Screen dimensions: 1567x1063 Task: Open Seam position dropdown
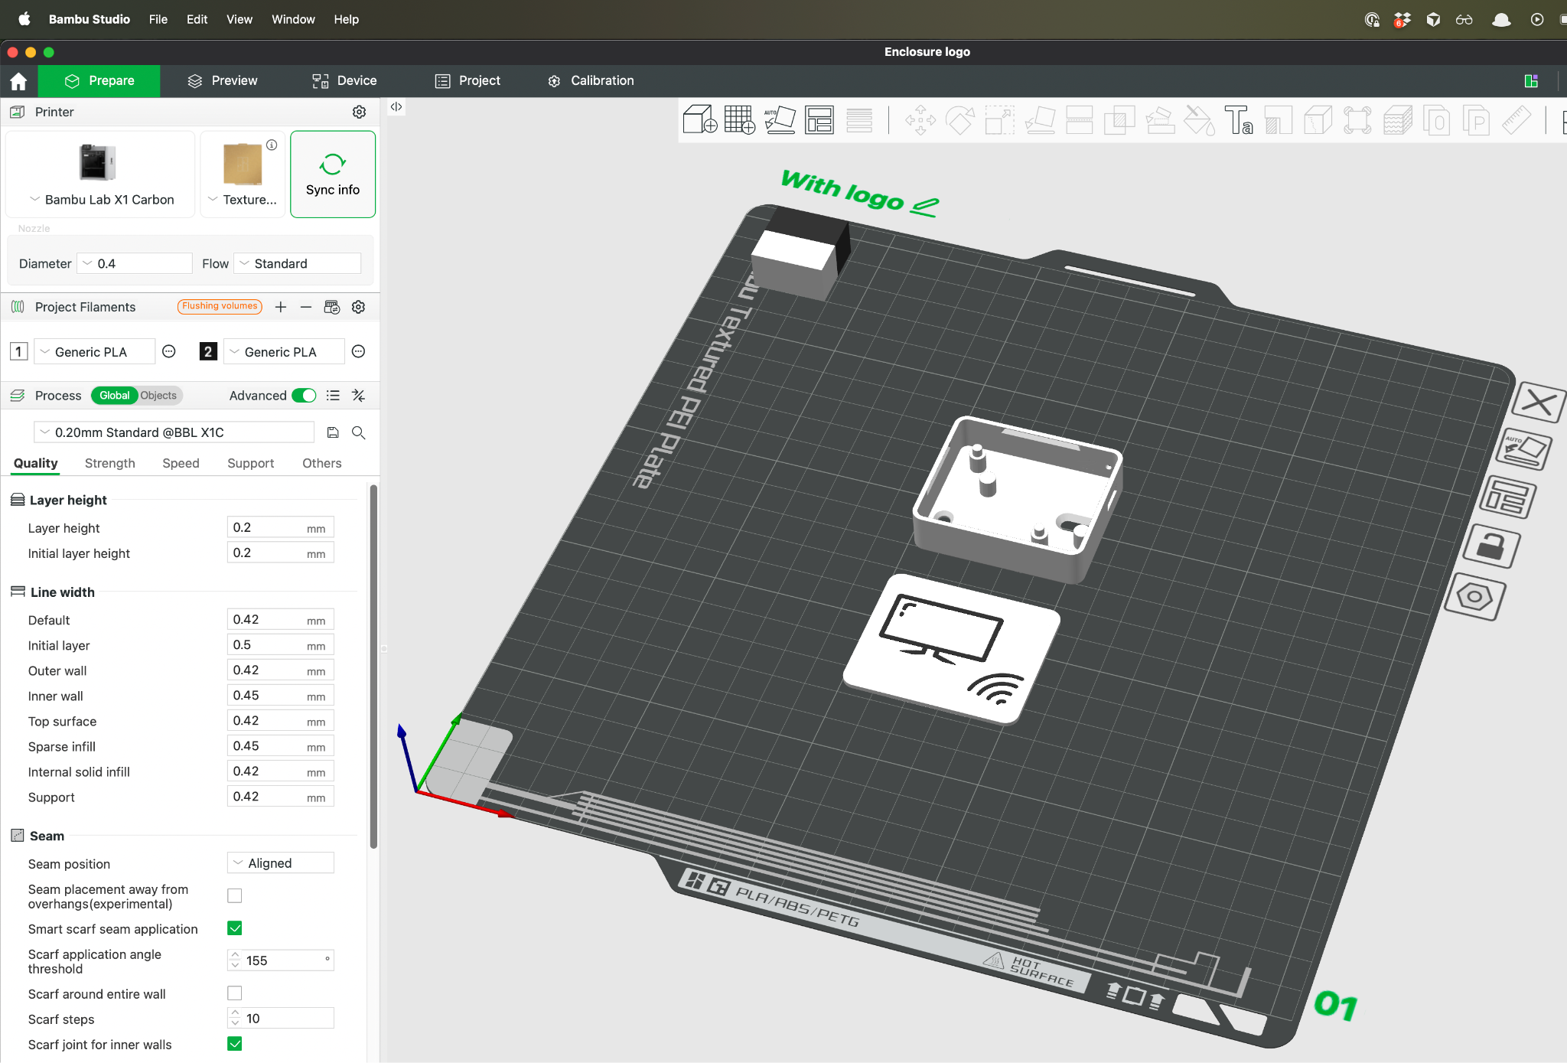click(x=281, y=863)
